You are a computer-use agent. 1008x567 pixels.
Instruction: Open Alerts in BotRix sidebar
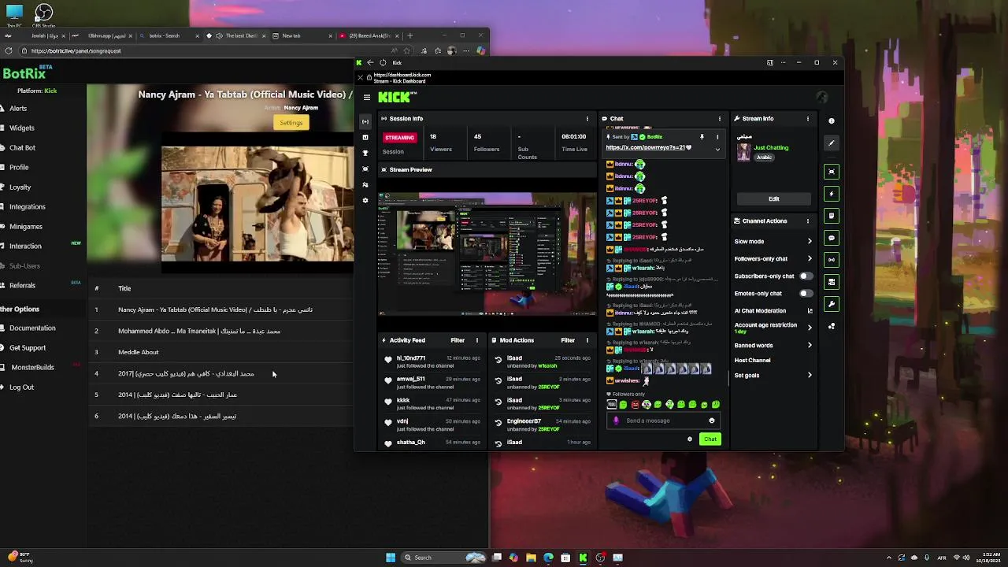18,109
